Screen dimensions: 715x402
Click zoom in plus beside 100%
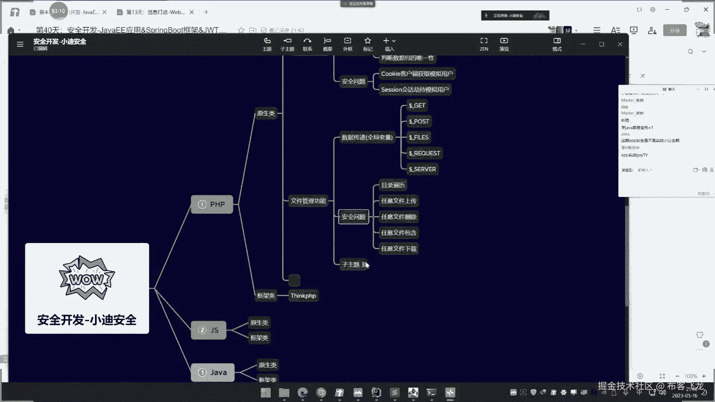pos(704,376)
